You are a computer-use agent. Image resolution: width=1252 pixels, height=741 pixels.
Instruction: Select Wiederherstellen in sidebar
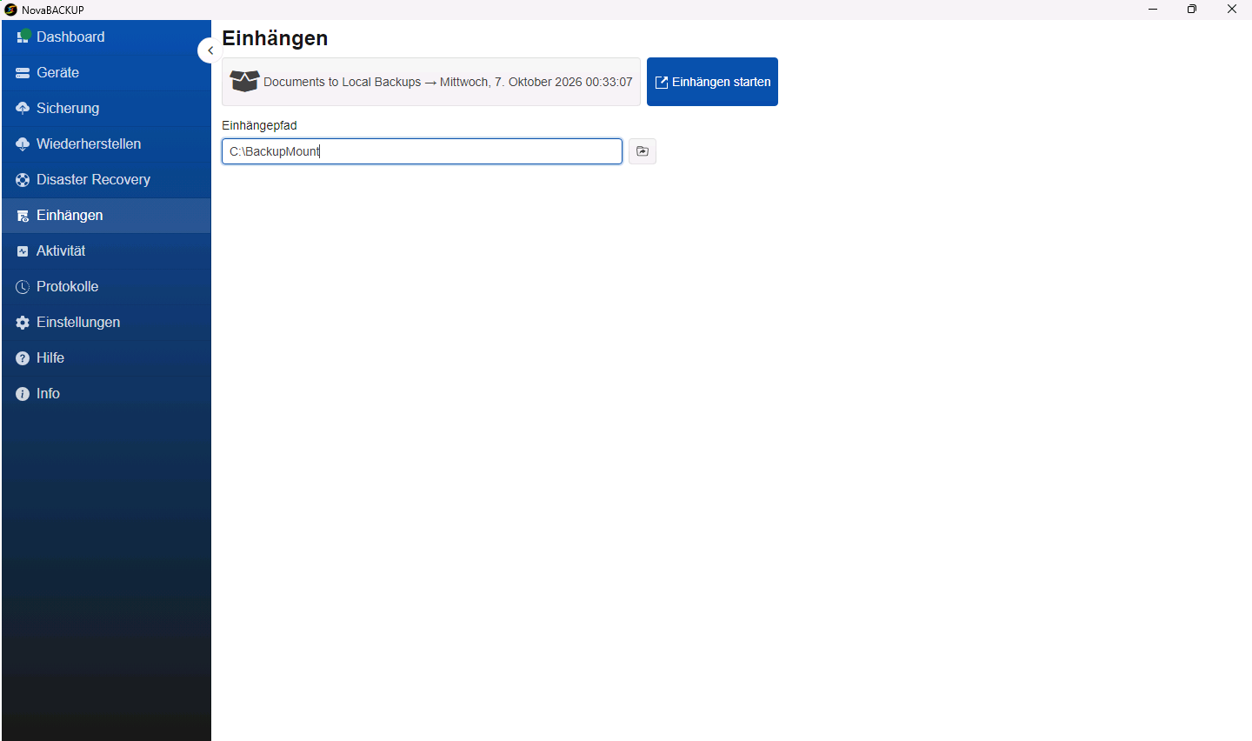click(106, 144)
